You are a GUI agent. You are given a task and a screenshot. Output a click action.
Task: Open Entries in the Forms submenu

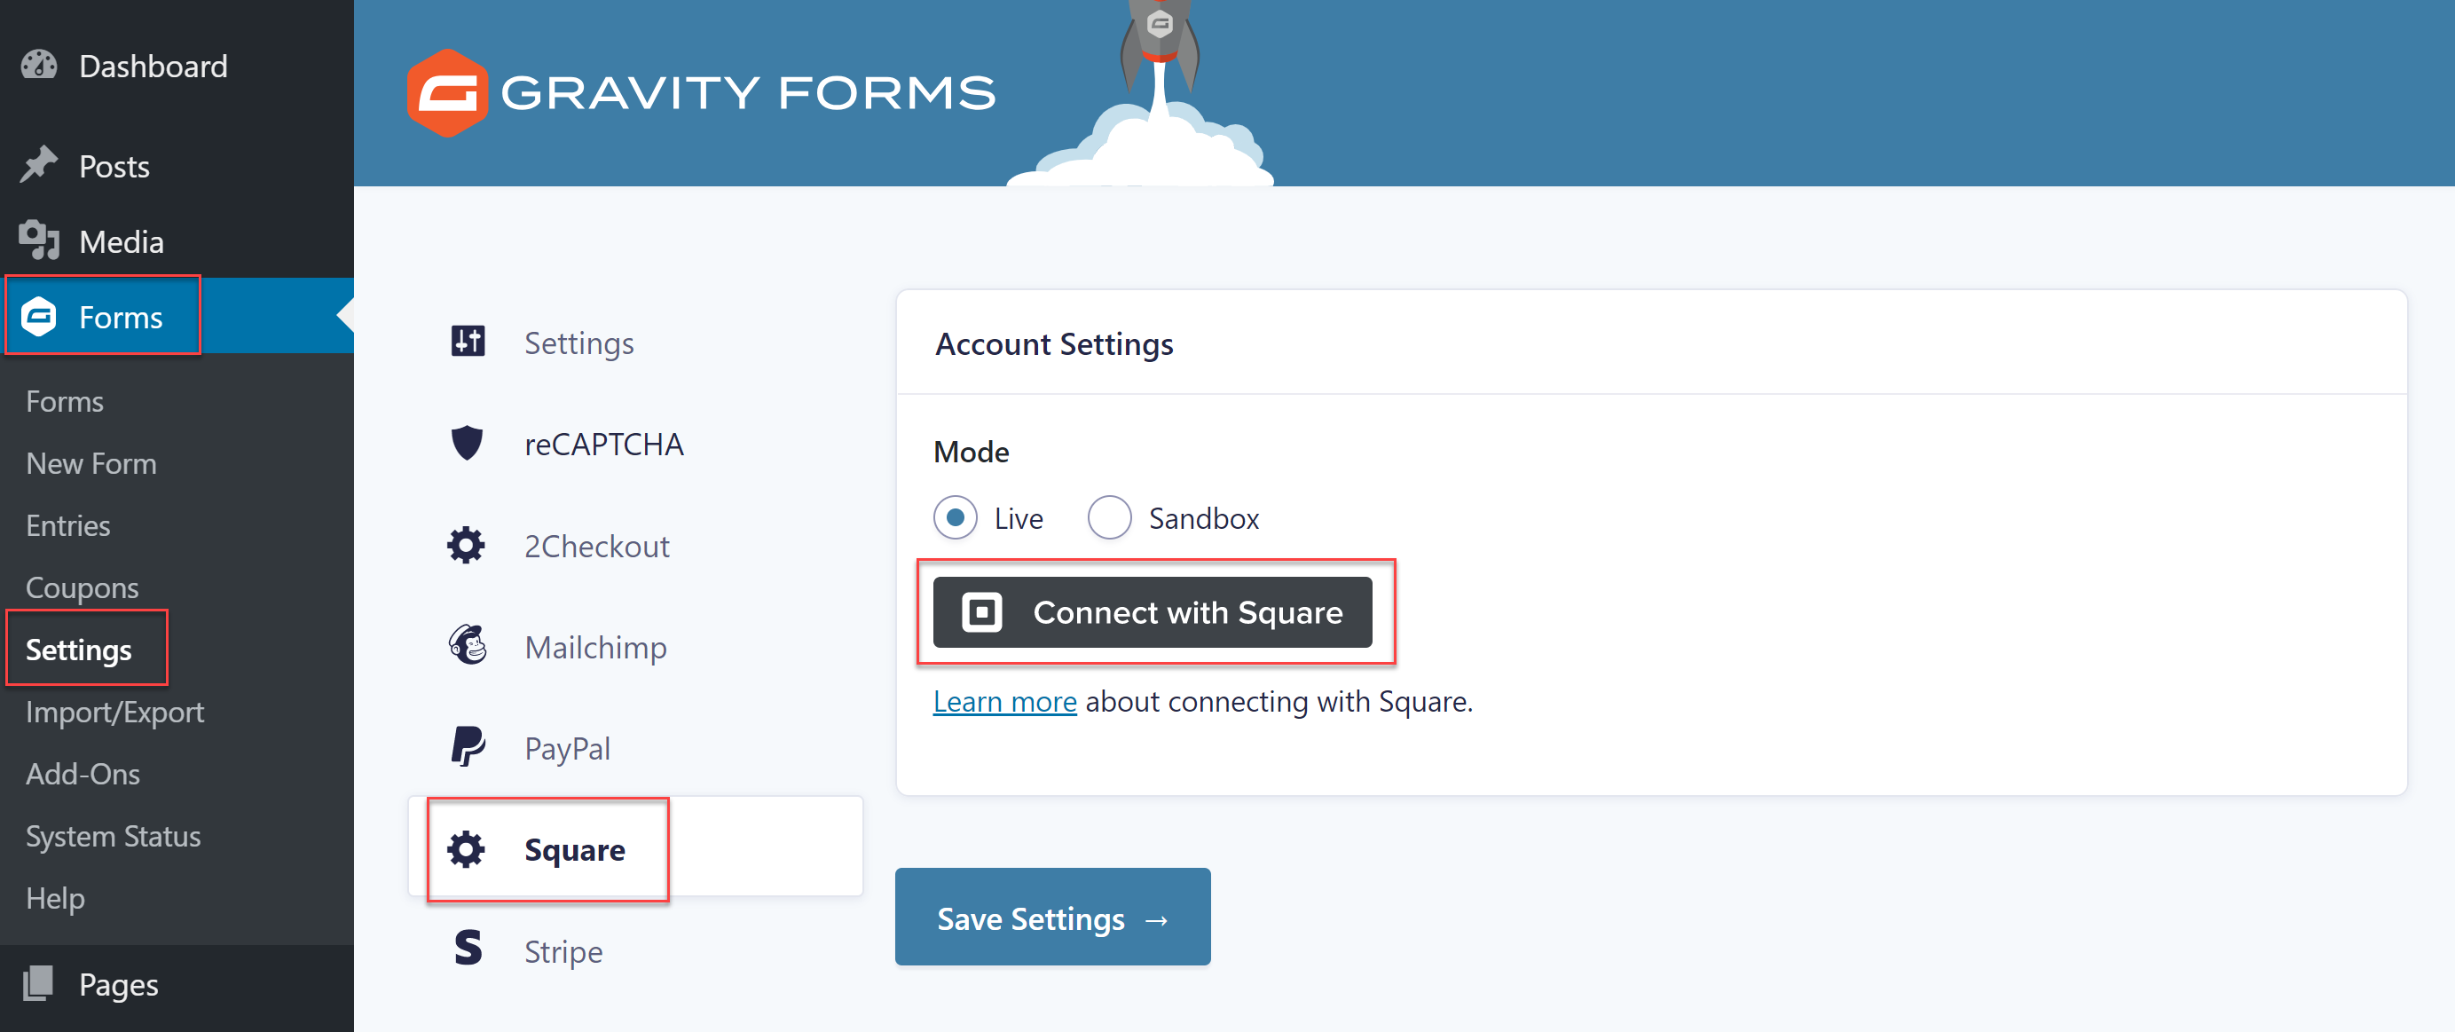point(67,525)
